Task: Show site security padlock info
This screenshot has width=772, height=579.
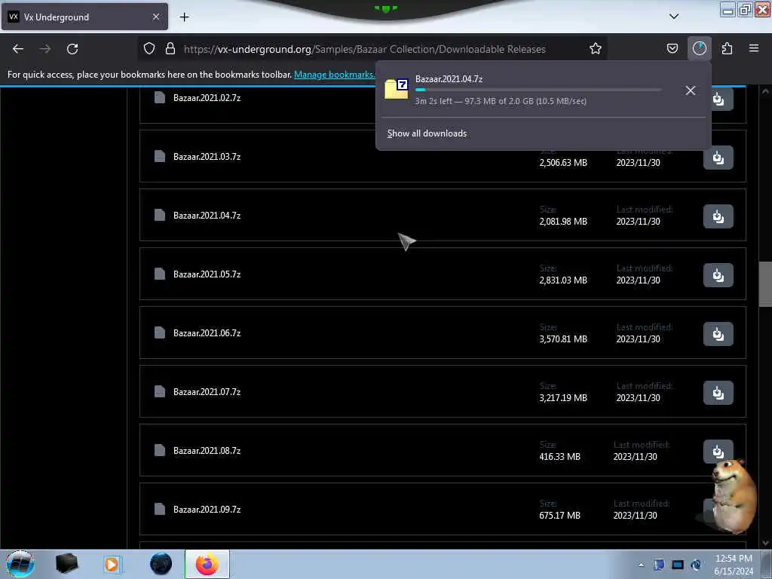Action: [x=170, y=49]
